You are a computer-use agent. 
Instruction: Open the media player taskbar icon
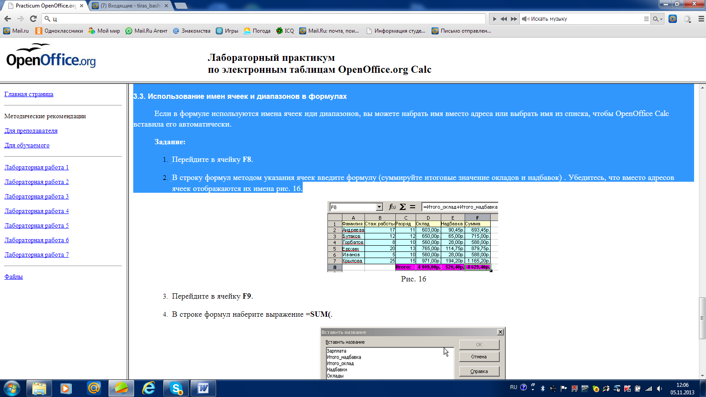coord(66,388)
